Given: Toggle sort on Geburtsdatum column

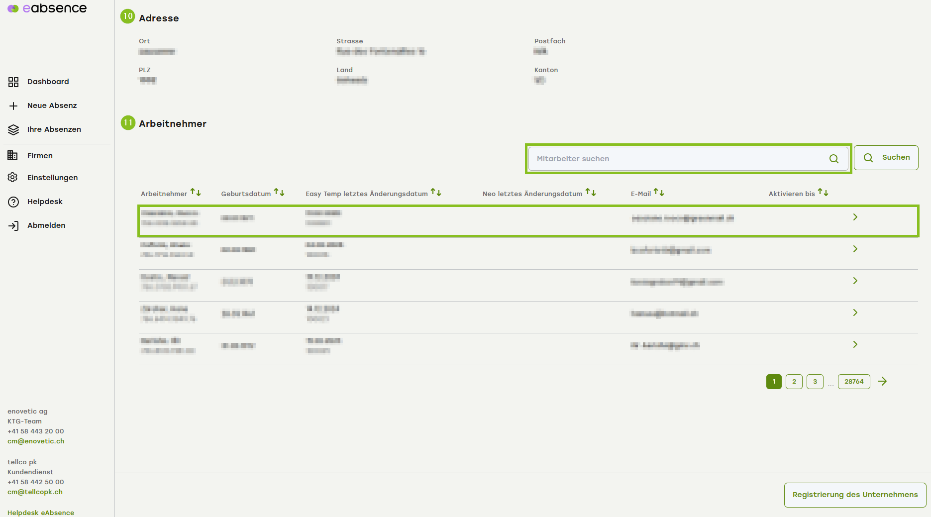Looking at the screenshot, I should 279,193.
